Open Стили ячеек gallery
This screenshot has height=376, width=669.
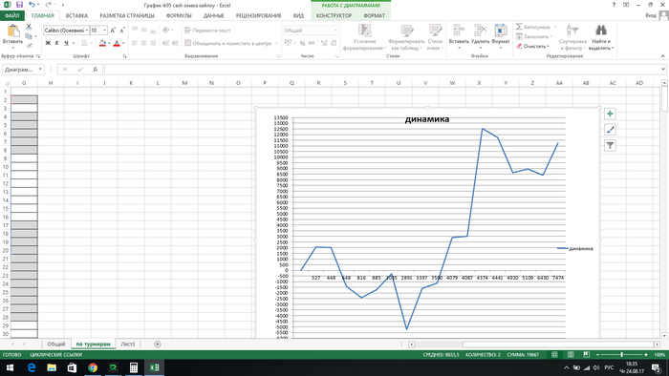(x=435, y=37)
